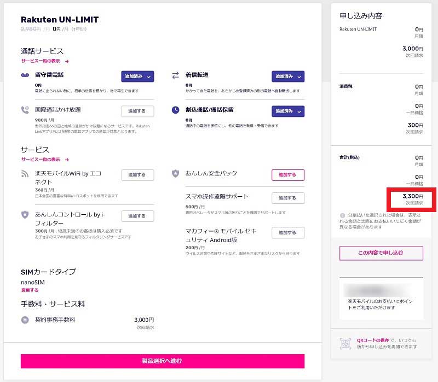The width and height of the screenshot is (438, 382).
Task: Click the shield icon for あんしん安全パック
Action: click(x=175, y=173)
